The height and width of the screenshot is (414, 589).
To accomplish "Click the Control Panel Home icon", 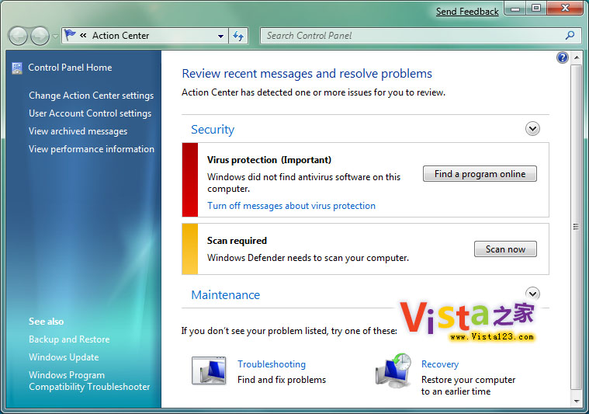I will point(17,68).
